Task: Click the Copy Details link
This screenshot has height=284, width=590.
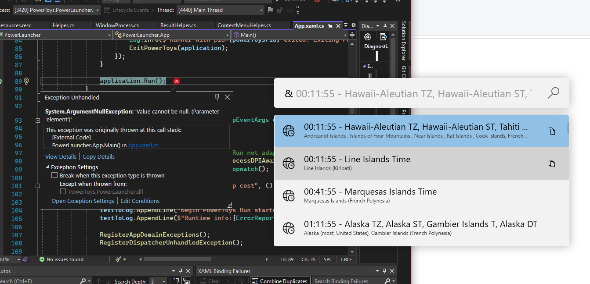Action: pyautogui.click(x=98, y=156)
